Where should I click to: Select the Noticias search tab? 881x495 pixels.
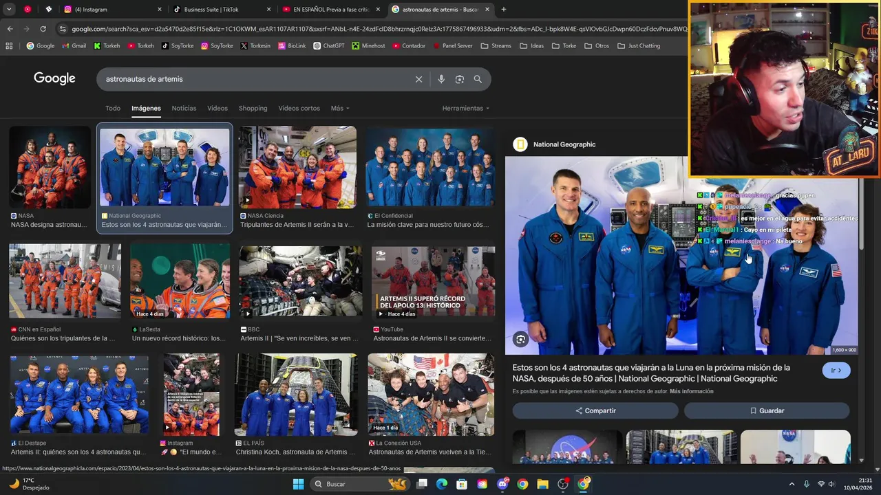[x=184, y=108]
